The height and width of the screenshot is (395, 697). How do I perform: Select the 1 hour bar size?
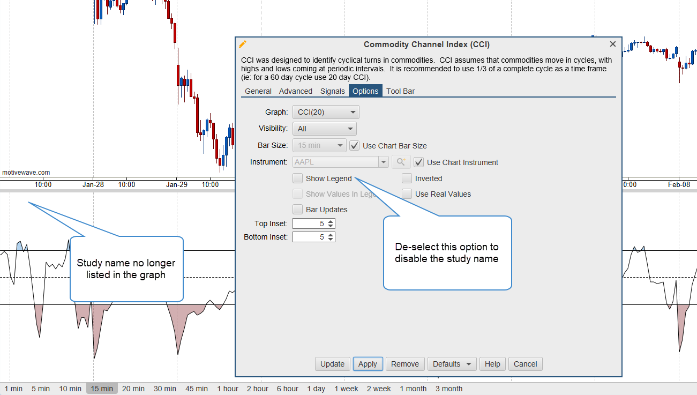coord(228,389)
